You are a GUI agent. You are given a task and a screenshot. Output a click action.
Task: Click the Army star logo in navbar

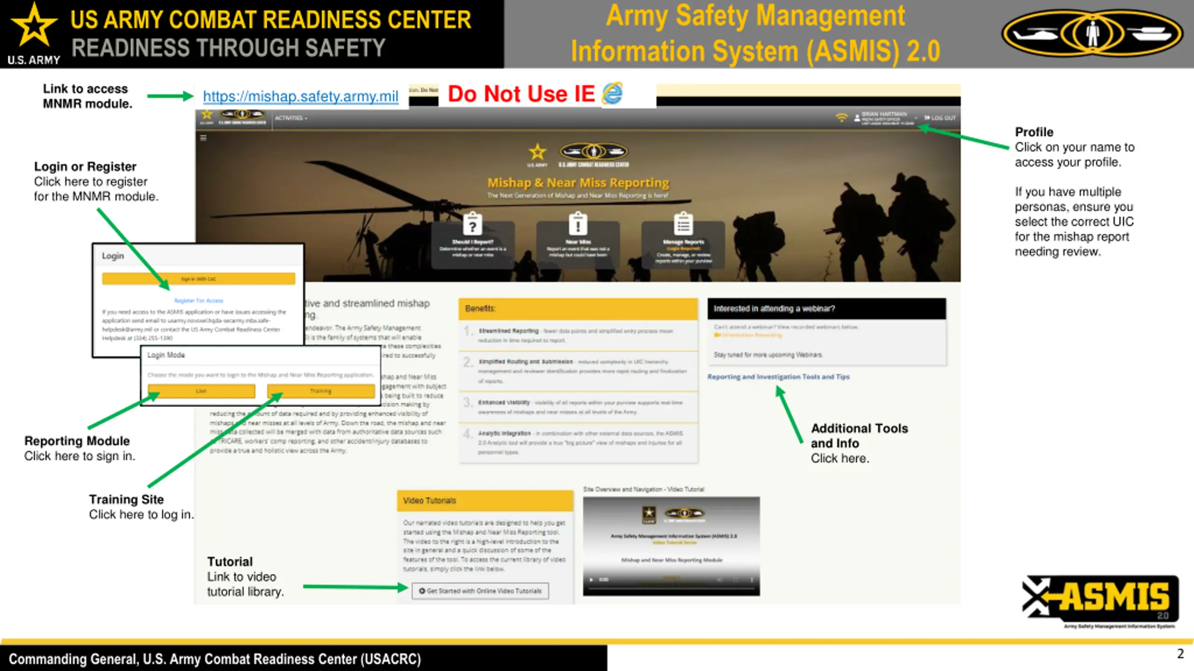(x=207, y=116)
